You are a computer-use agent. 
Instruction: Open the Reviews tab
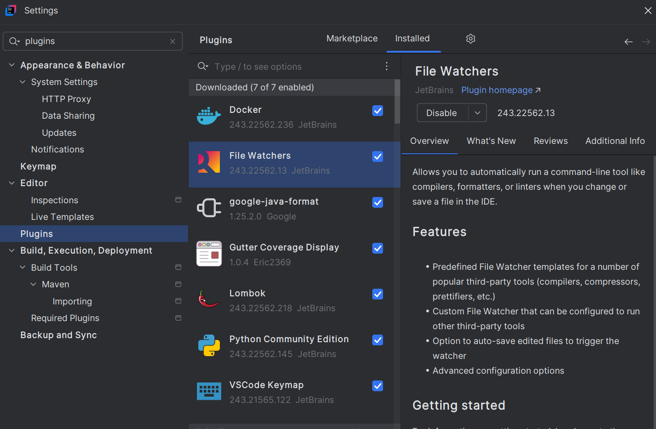pos(550,141)
